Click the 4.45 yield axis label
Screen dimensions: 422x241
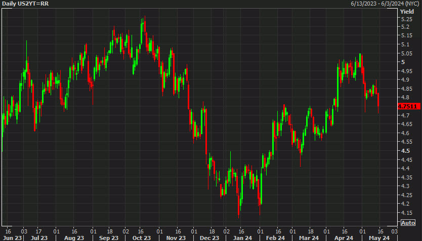pyautogui.click(x=406, y=160)
